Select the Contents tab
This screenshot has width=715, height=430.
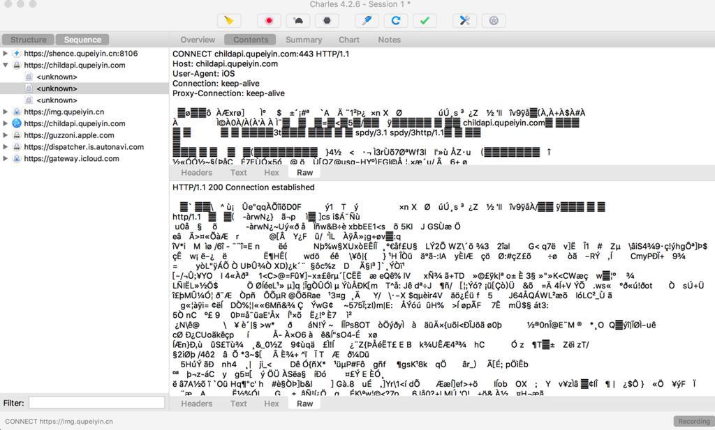[251, 40]
